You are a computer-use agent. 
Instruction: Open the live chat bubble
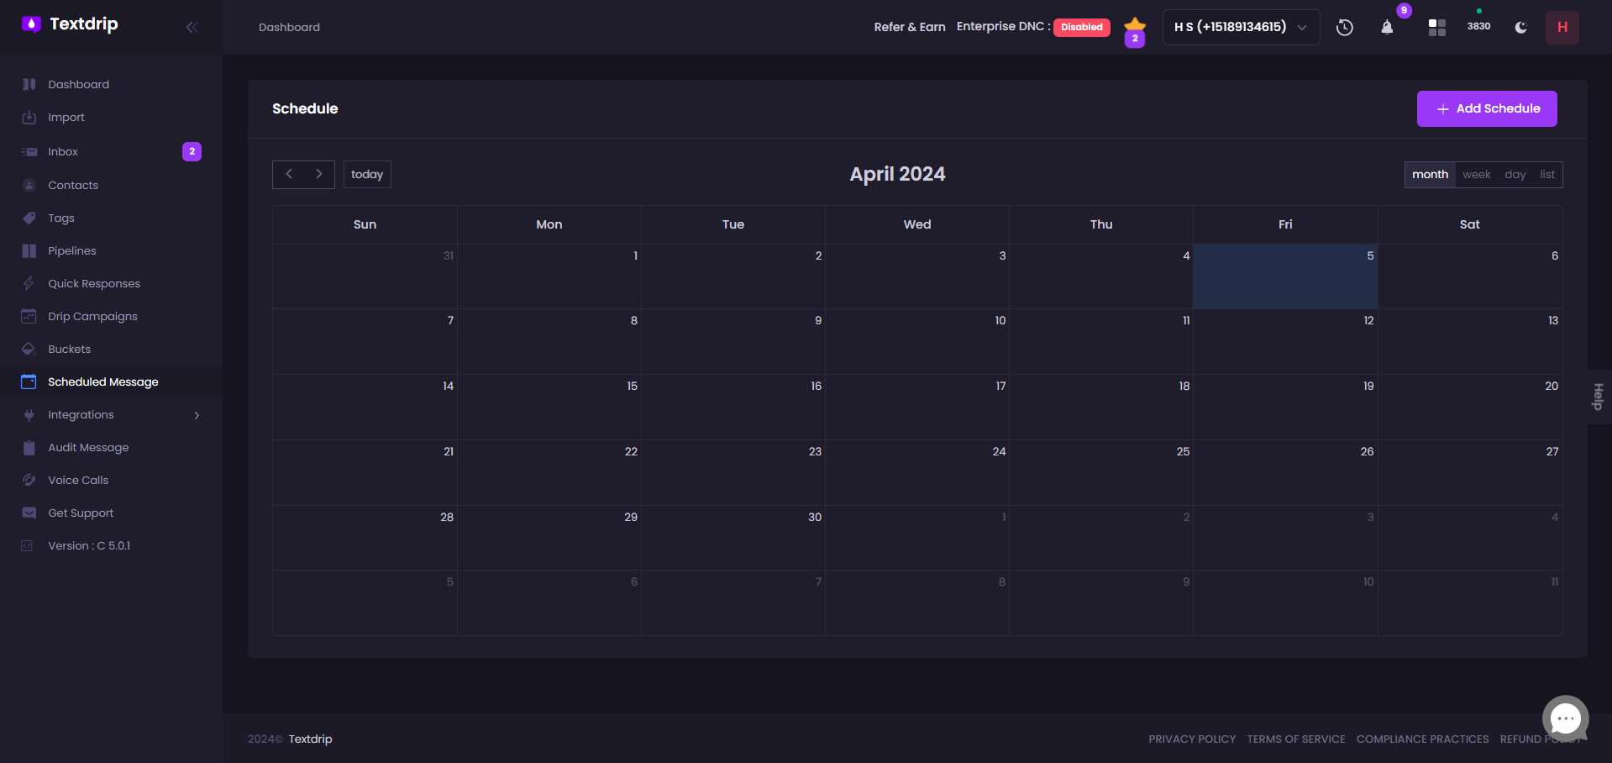point(1565,718)
